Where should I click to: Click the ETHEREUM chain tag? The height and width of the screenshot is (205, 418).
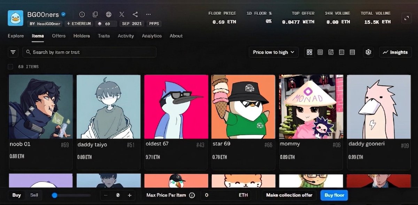pos(79,24)
